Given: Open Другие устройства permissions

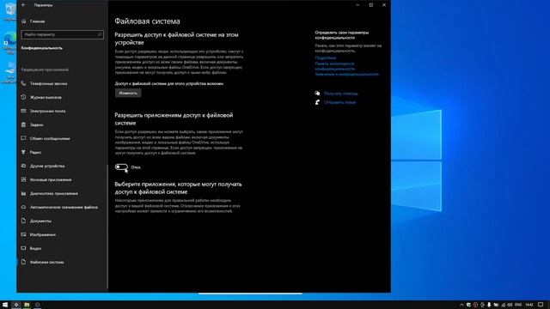Looking at the screenshot, I should (43, 166).
